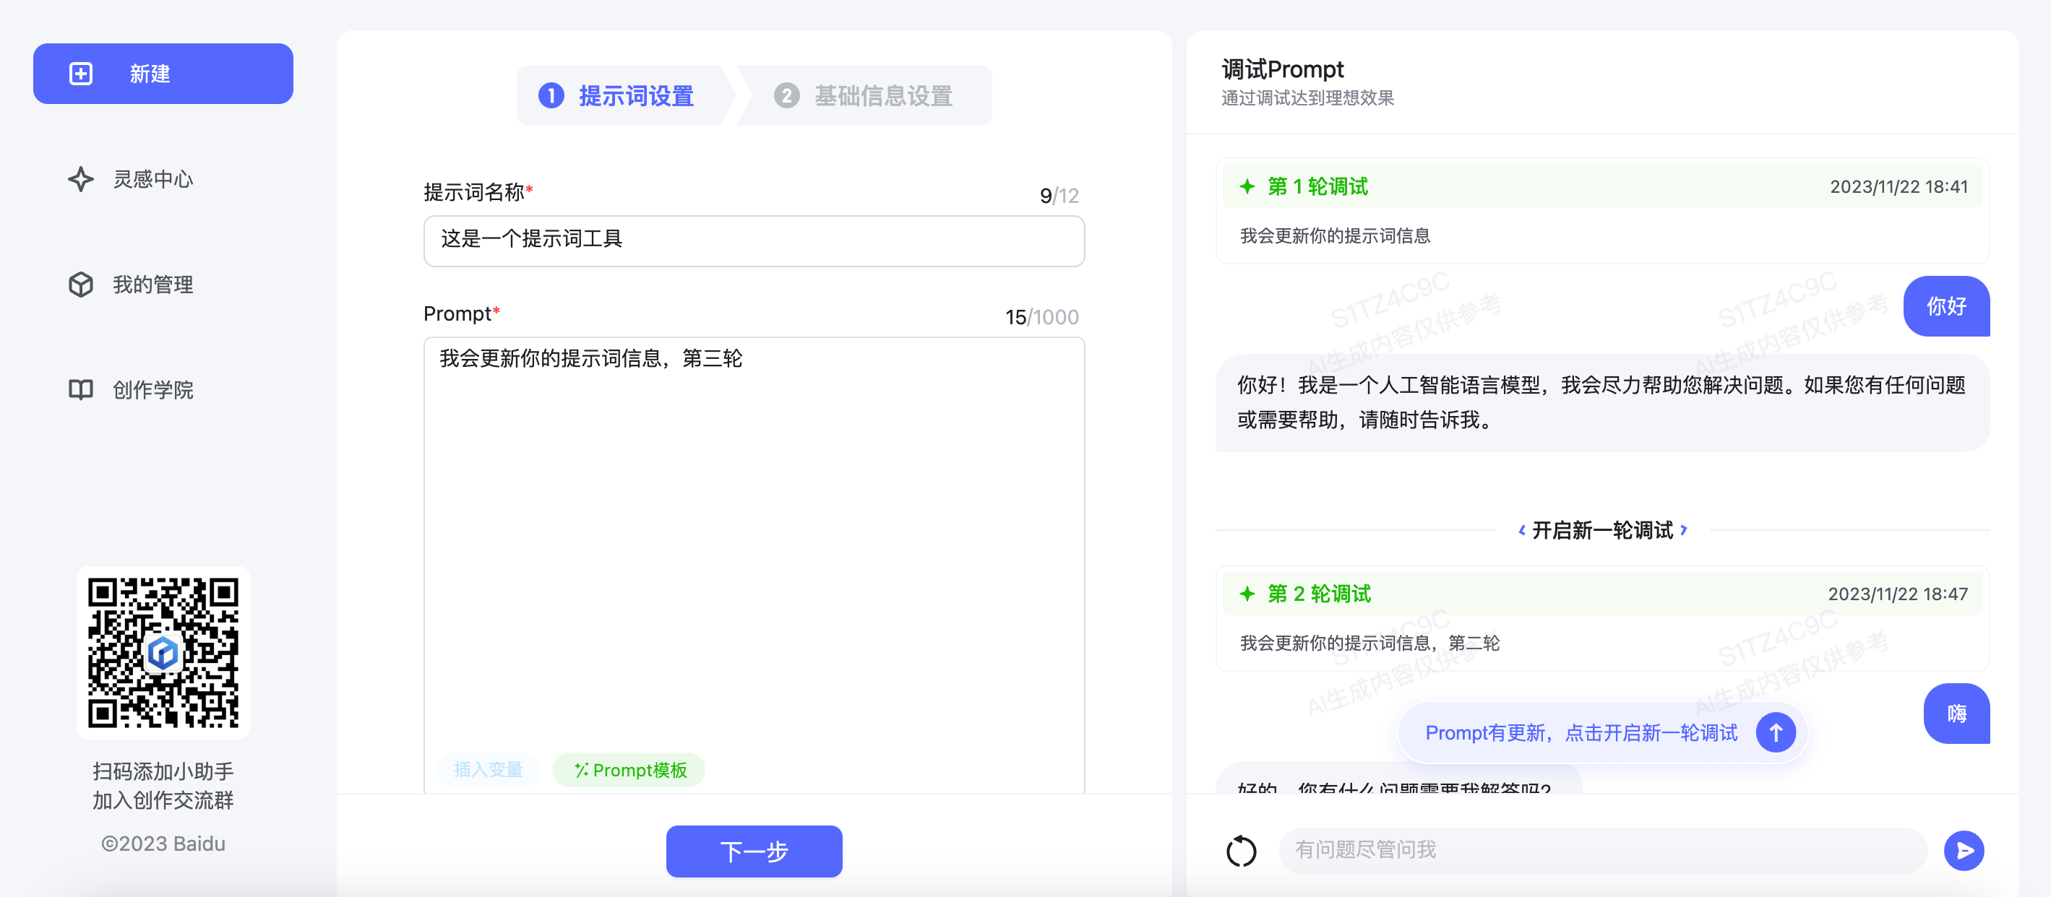The height and width of the screenshot is (897, 2051).
Task: Click the 插入变量 button
Action: pyautogui.click(x=488, y=770)
